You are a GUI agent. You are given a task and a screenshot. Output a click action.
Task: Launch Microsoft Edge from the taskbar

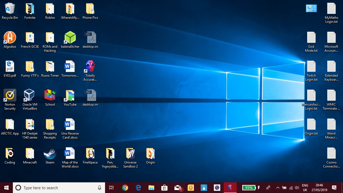click(138, 188)
